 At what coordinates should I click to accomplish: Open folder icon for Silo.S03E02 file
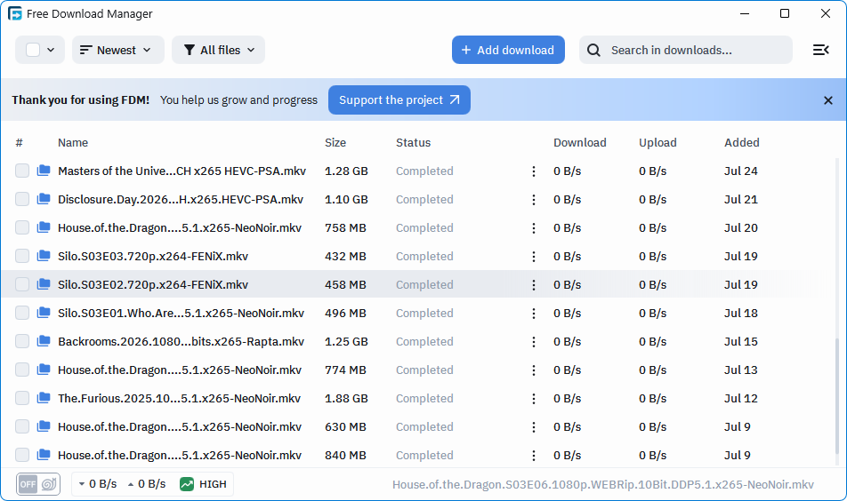click(44, 284)
